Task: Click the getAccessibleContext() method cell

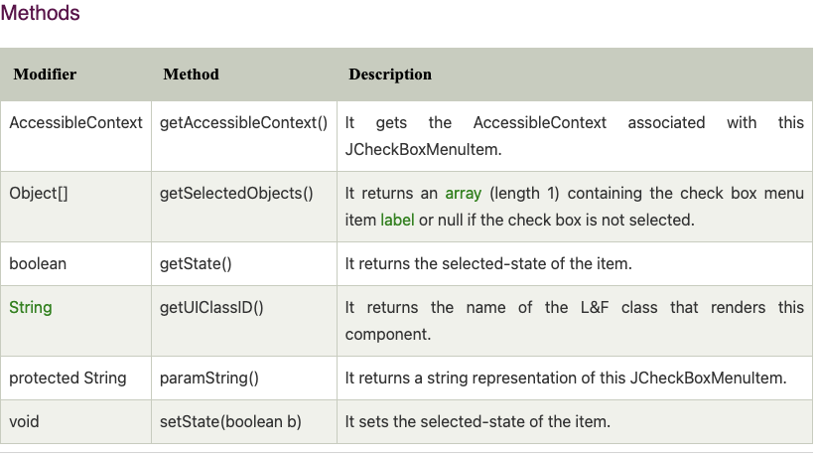Action: (243, 123)
